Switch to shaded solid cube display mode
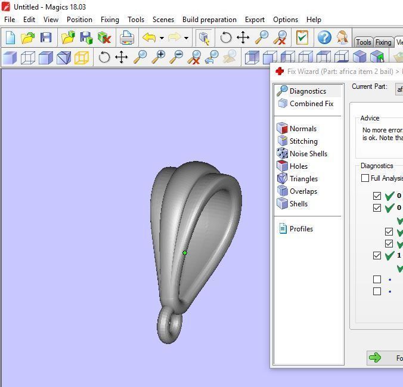The image size is (403, 387). click(10, 57)
